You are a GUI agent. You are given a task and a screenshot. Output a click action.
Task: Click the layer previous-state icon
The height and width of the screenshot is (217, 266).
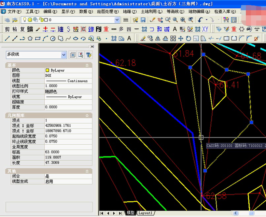15,20
